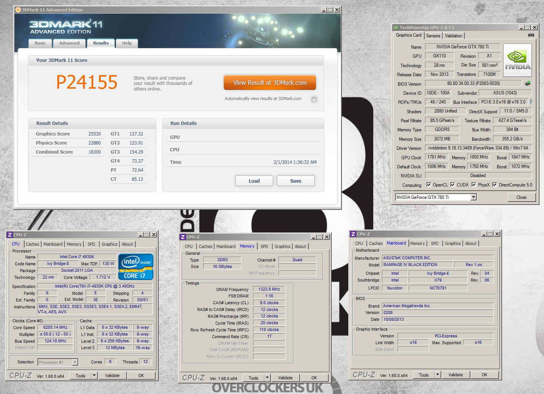Click the Driver Version field in GPU-Z
This screenshot has height=394, width=544.
[478, 148]
